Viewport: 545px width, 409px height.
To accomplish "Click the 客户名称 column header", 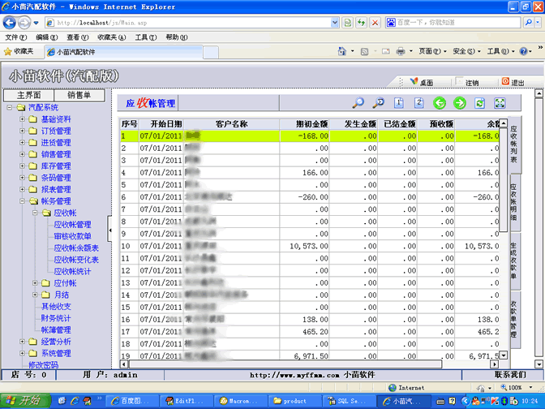I will [x=231, y=124].
